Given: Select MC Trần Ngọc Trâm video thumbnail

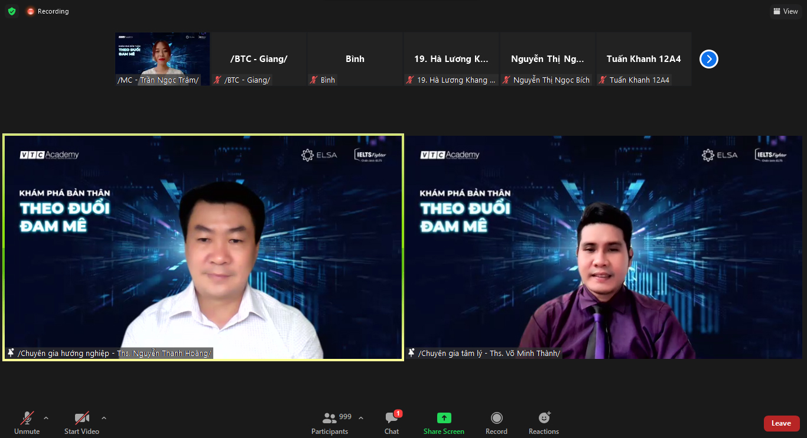Looking at the screenshot, I should [162, 58].
